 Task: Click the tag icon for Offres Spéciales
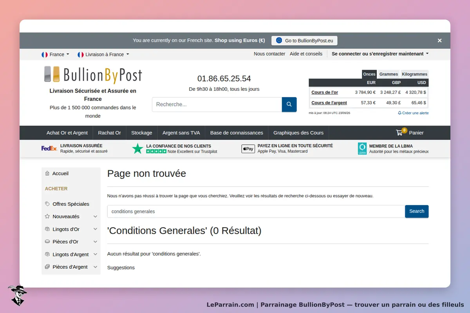click(47, 204)
